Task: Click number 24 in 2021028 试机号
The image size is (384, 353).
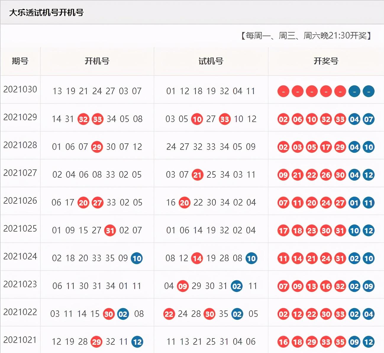Action: pyautogui.click(x=171, y=147)
